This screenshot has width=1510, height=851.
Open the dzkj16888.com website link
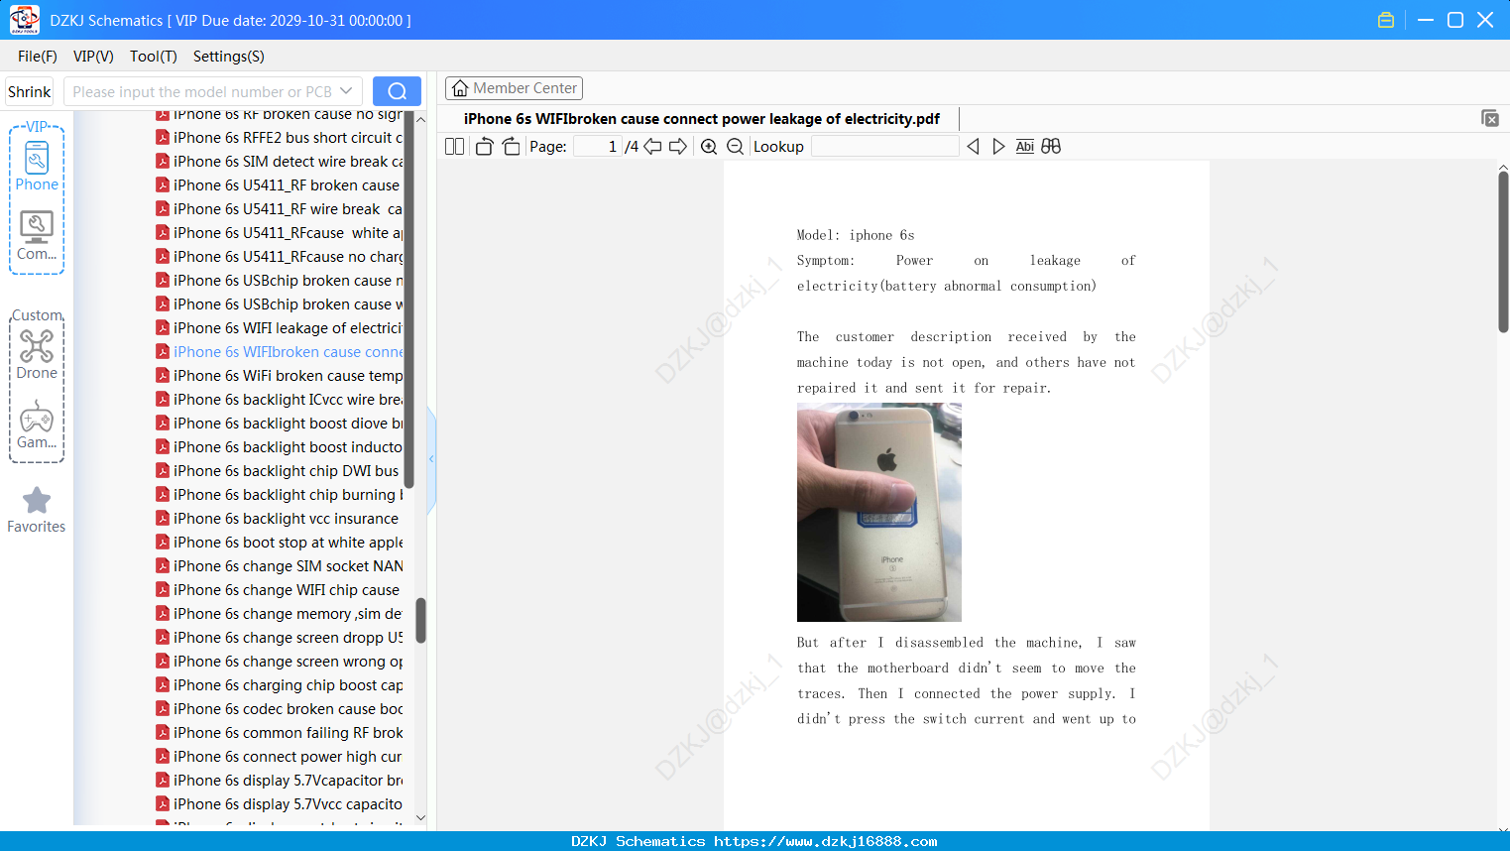[825, 841]
